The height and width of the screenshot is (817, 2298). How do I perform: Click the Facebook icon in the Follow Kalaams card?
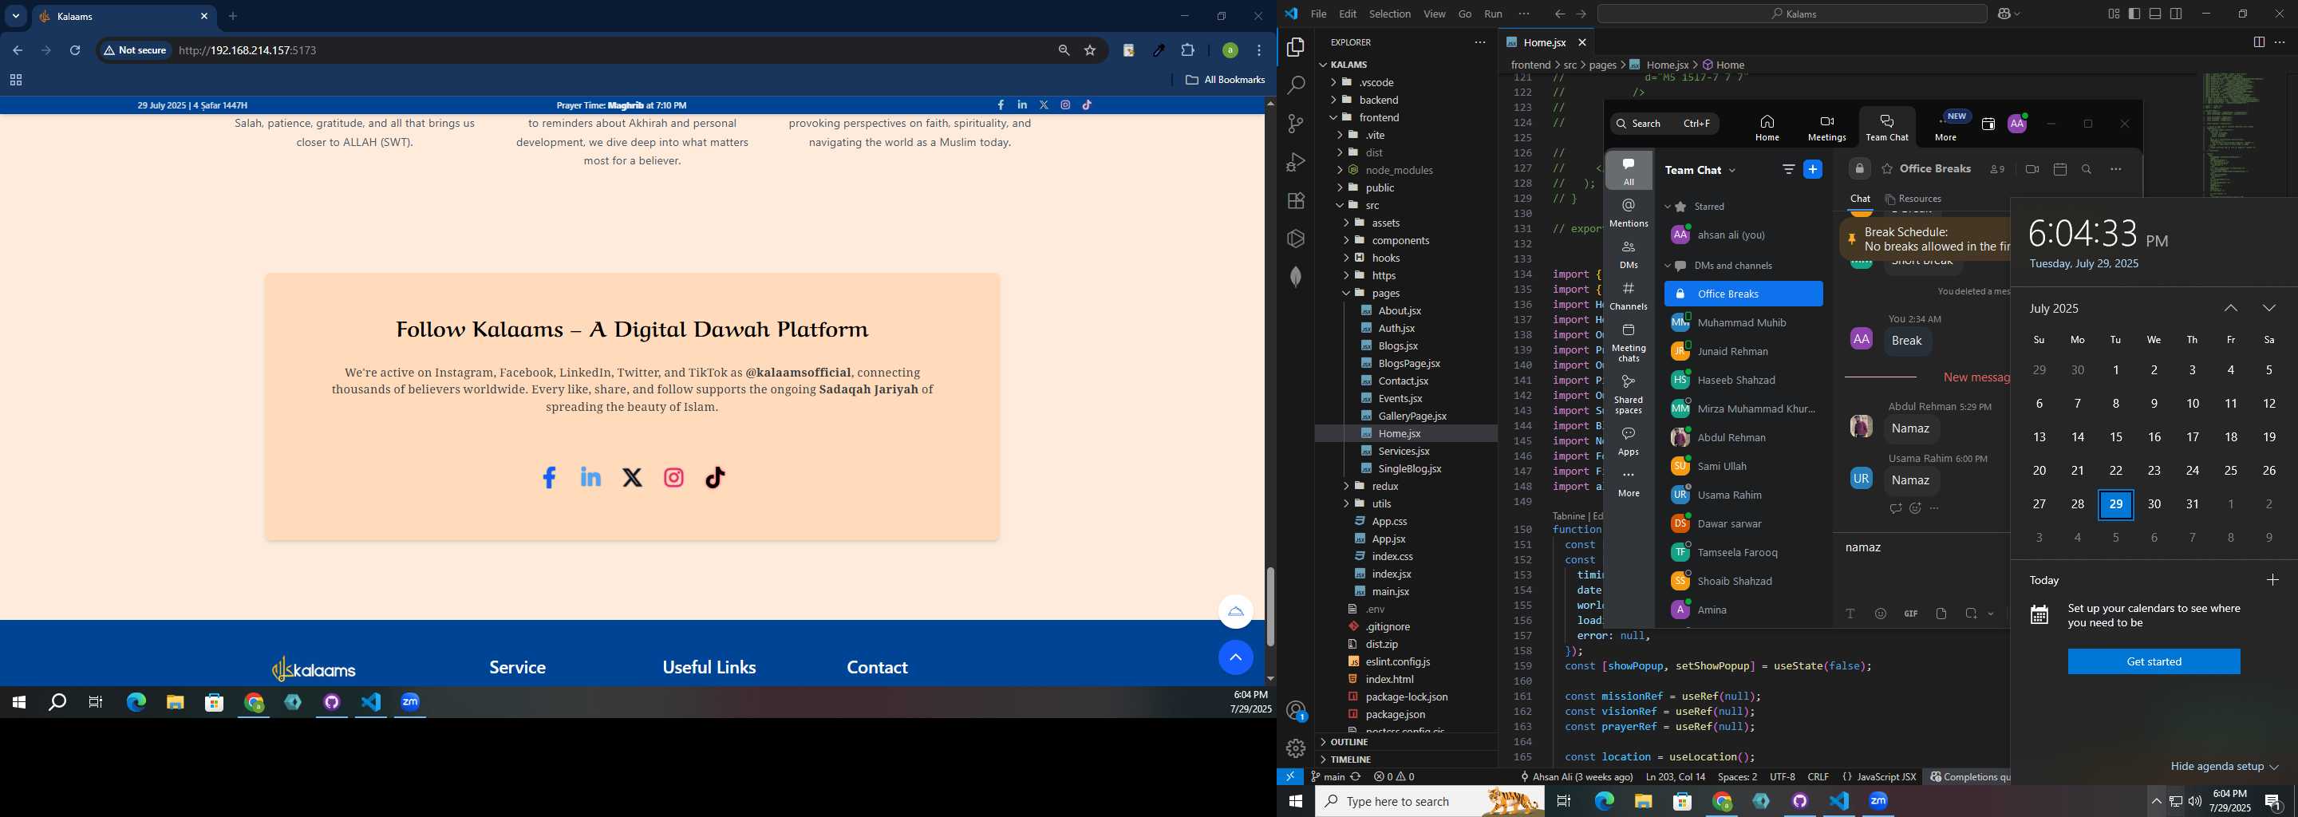pos(549,478)
